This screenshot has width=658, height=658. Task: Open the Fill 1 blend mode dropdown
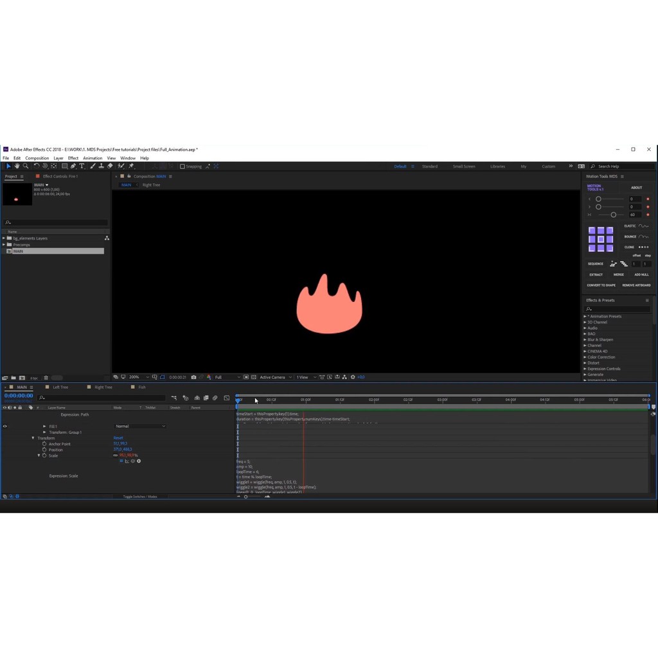[x=140, y=426]
